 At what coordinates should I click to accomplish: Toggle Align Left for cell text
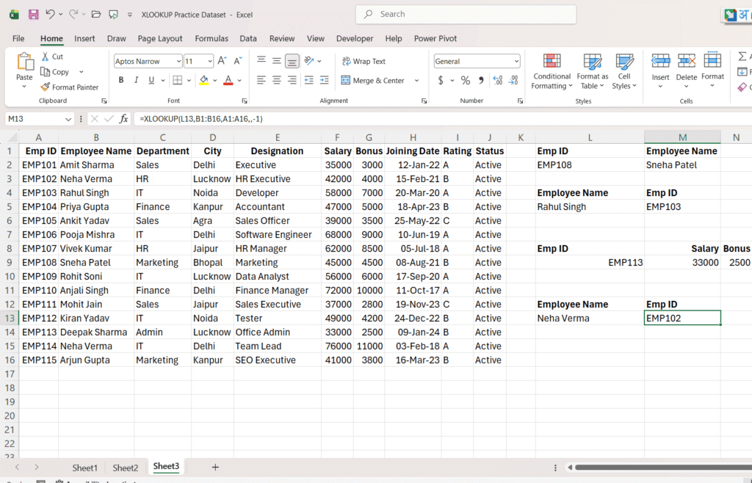point(261,80)
